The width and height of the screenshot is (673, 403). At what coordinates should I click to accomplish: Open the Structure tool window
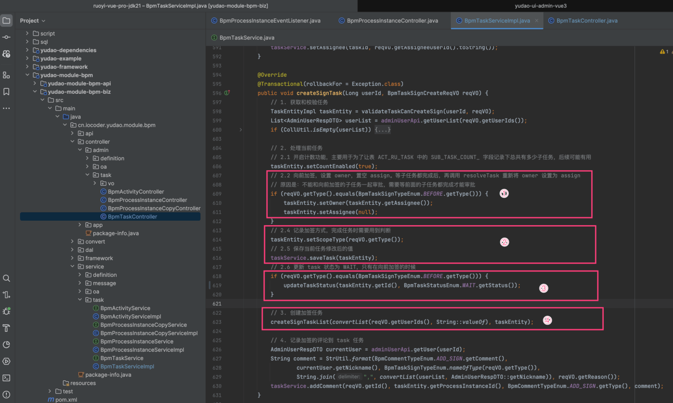click(6, 75)
